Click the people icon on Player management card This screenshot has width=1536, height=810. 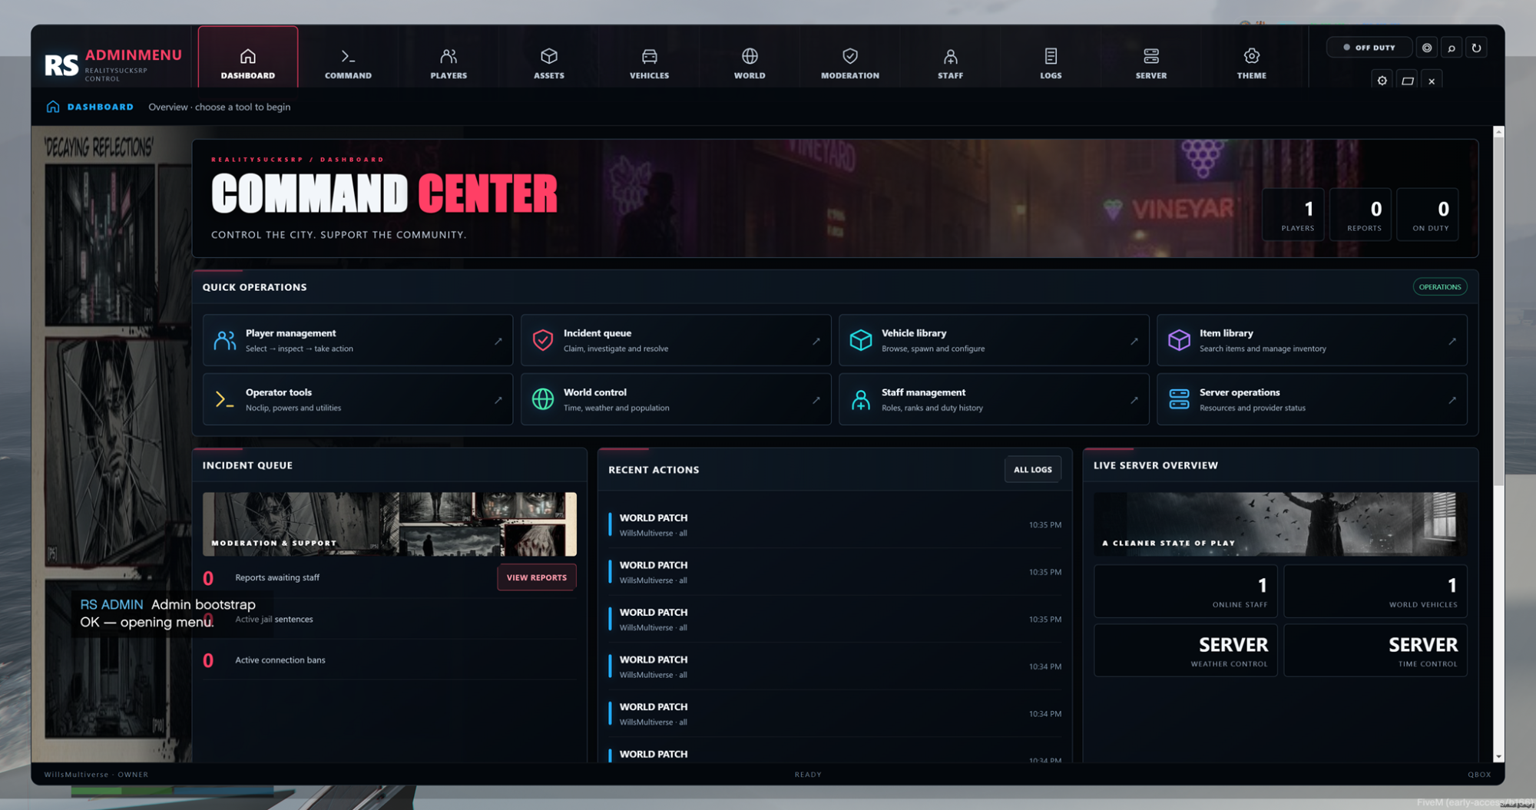click(x=224, y=340)
